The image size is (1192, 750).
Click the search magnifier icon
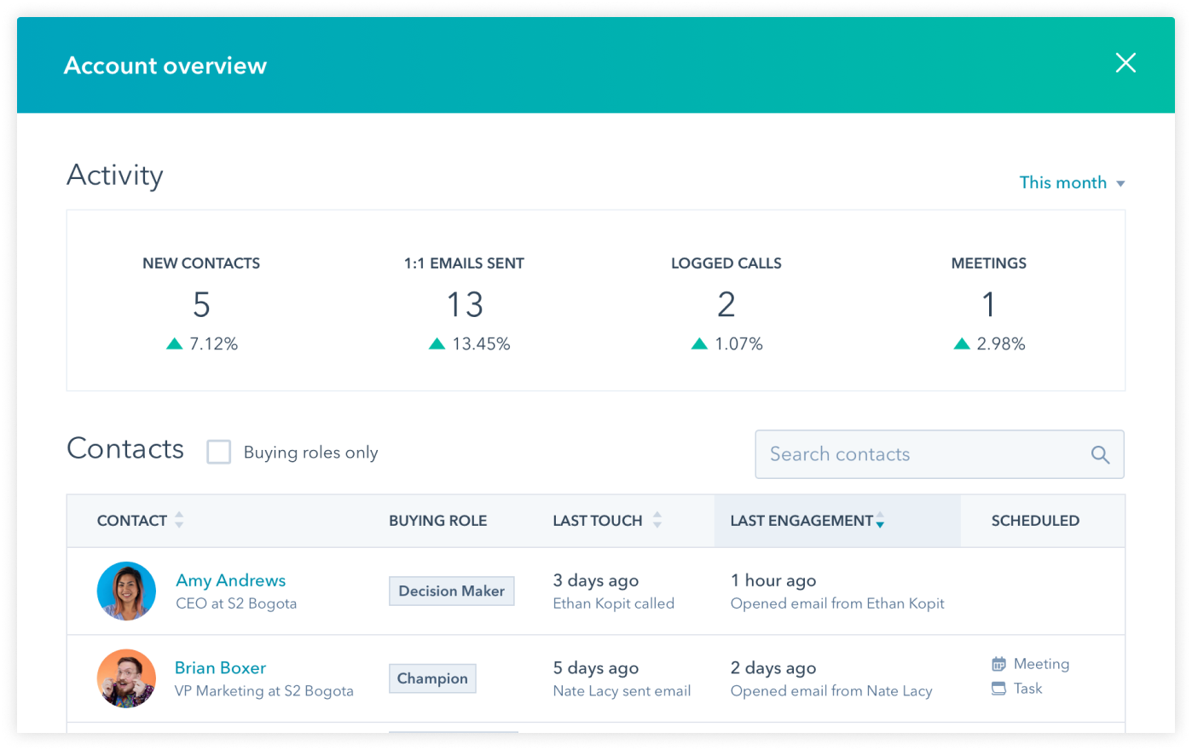click(1100, 455)
